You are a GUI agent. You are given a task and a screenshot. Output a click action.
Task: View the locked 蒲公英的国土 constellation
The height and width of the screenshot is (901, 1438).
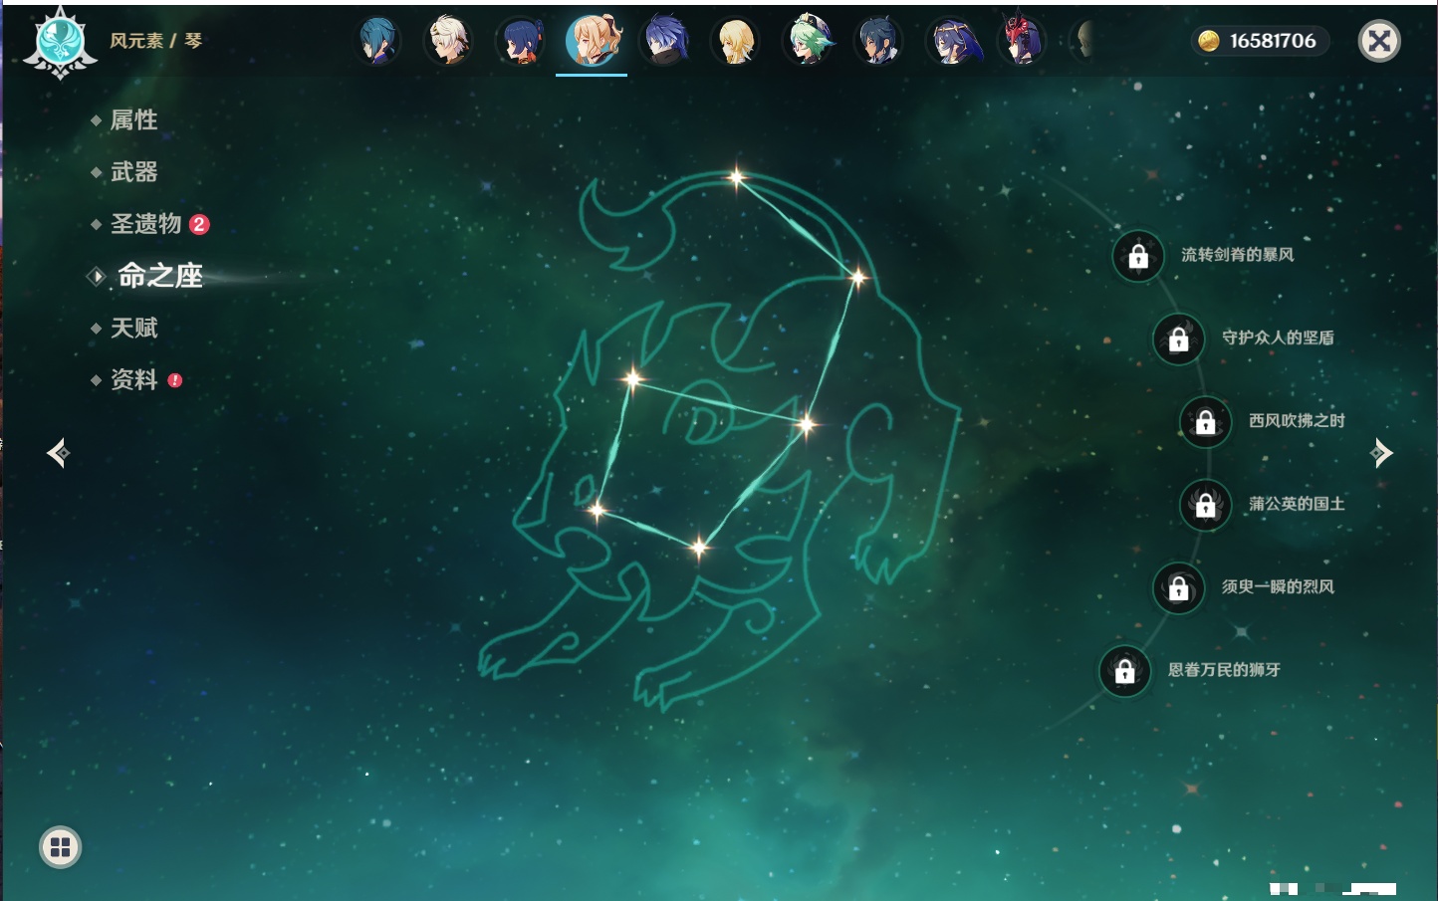click(1205, 505)
